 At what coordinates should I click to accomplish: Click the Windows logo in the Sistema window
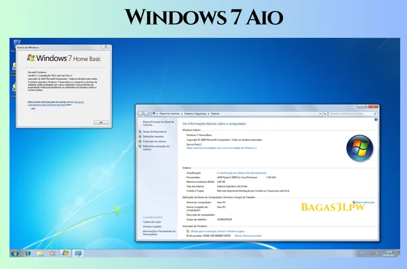(x=360, y=148)
